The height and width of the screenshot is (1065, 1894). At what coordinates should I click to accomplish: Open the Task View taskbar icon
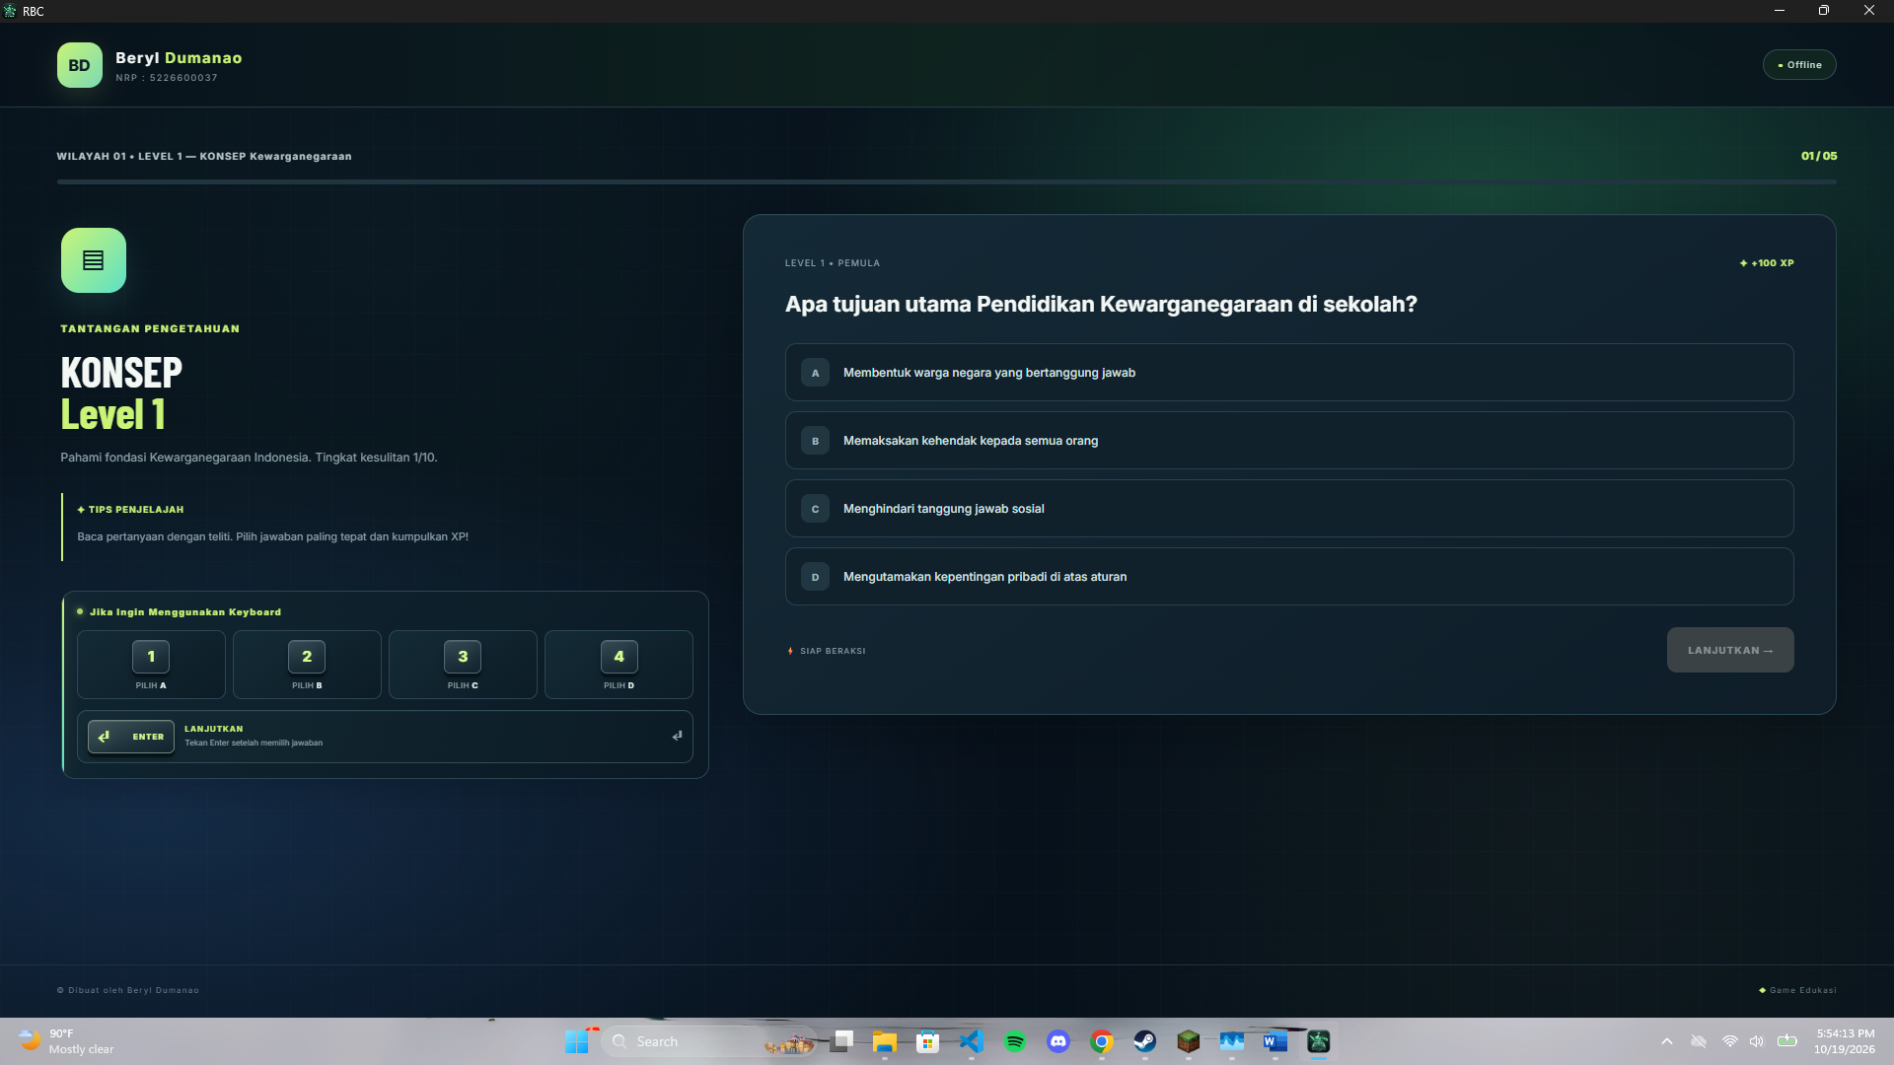pyautogui.click(x=841, y=1041)
